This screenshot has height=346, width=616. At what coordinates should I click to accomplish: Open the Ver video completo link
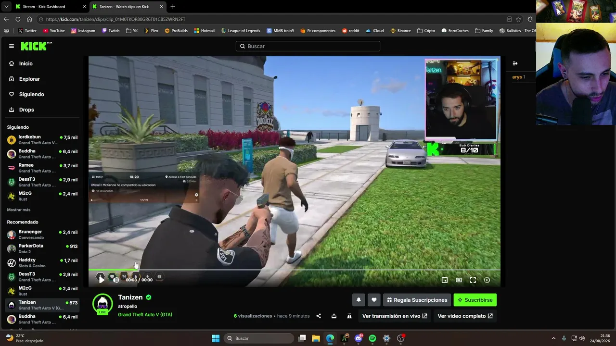point(465,316)
